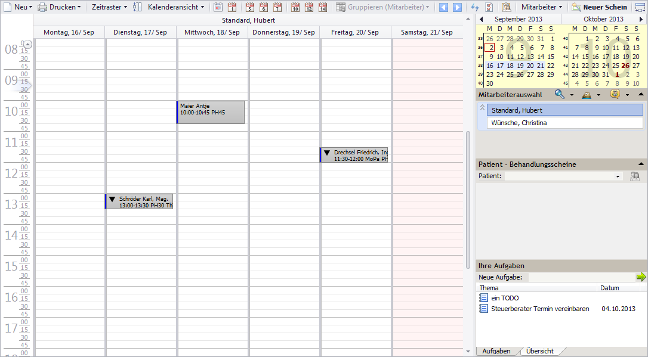Collapse the Mitarbeiterauswahl panel
648x357 pixels.
pyautogui.click(x=641, y=95)
